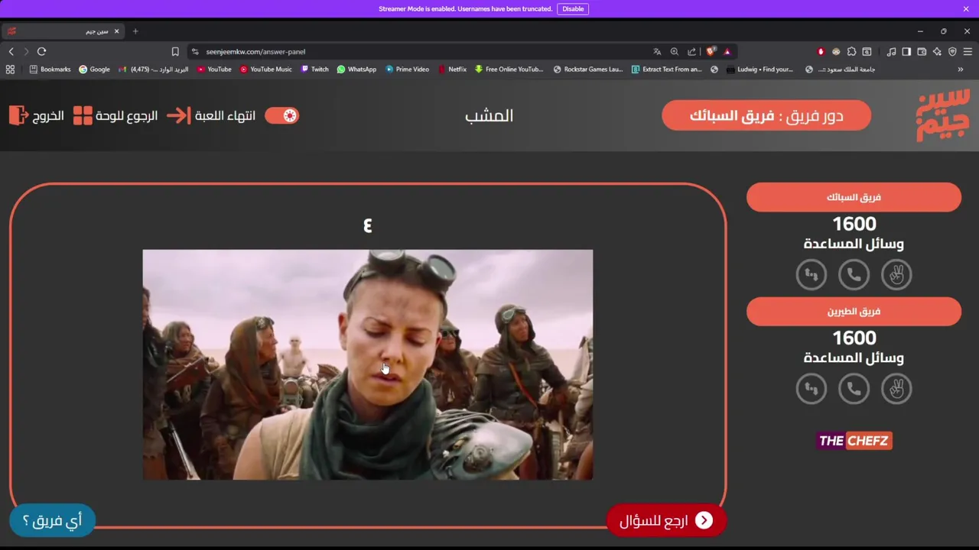
Task: Open the Extract Text From an... bookmark
Action: click(x=666, y=69)
